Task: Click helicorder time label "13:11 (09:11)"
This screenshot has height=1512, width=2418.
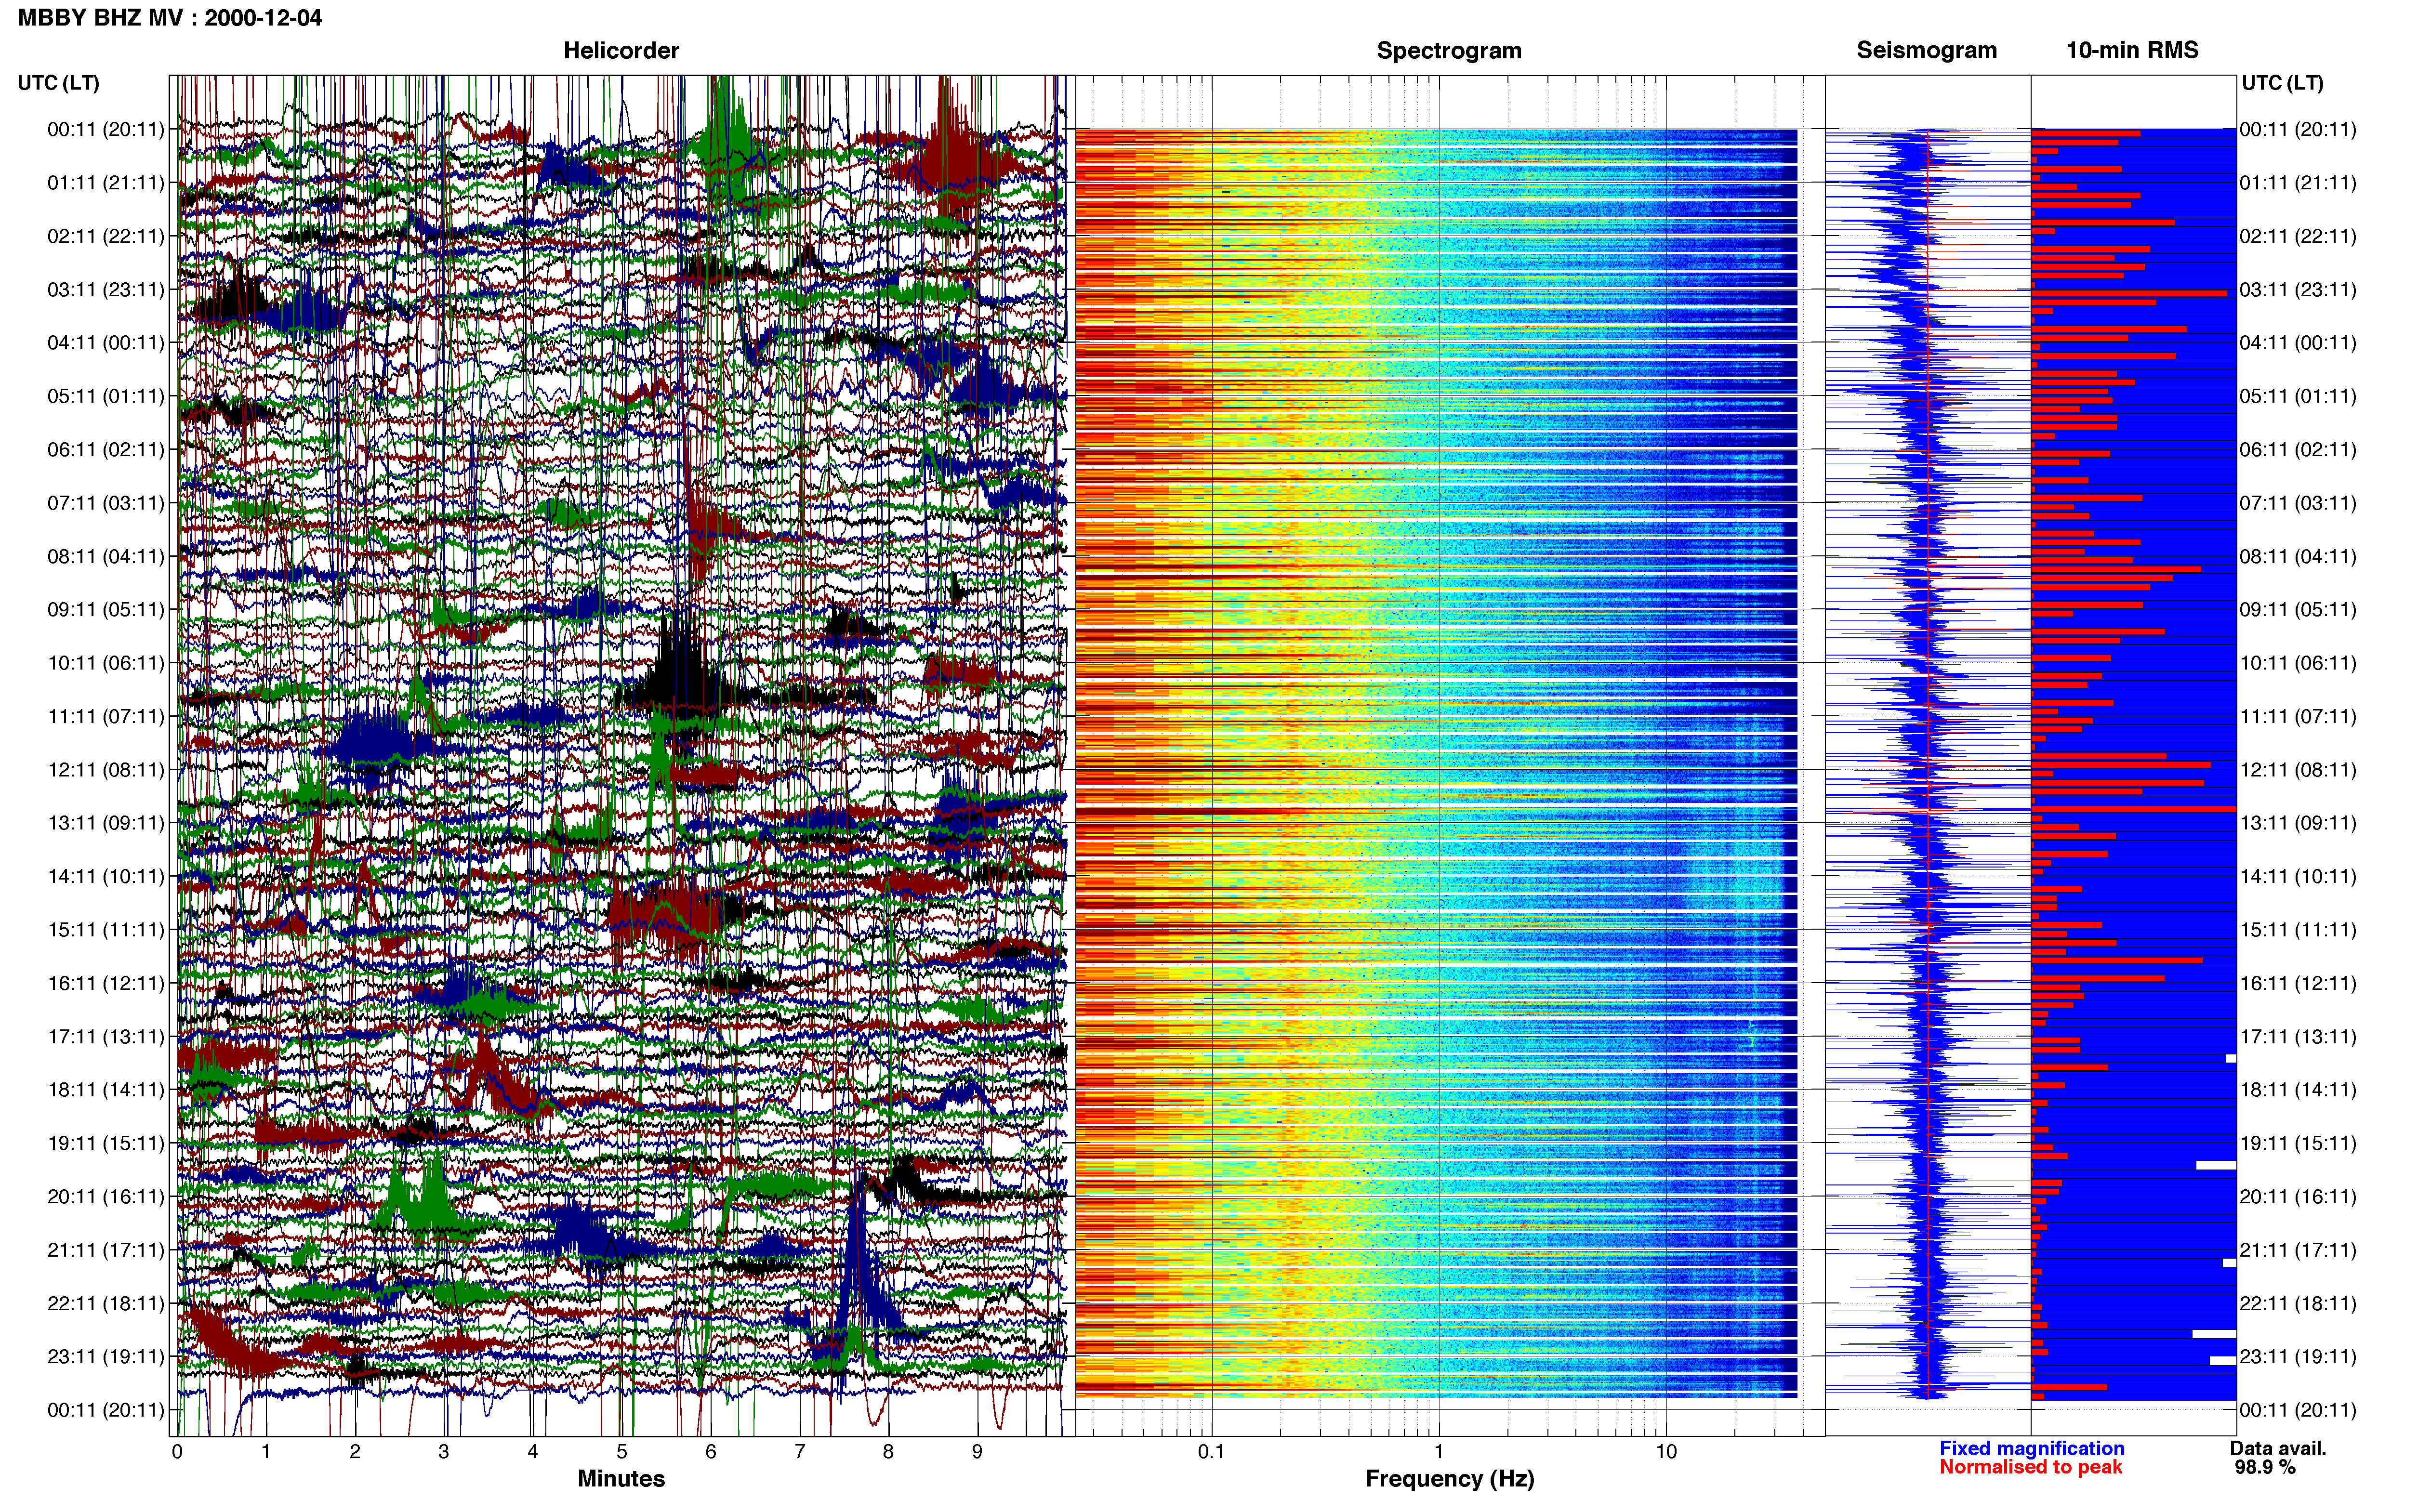Action: click(x=106, y=823)
